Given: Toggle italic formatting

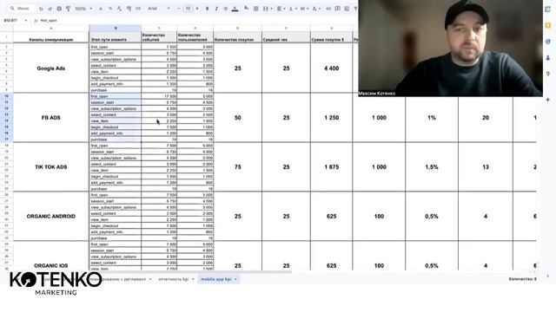Looking at the screenshot, I should (x=216, y=9).
